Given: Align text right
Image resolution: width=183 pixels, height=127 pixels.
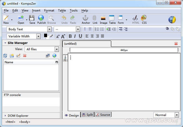Looking at the screenshot, I should coord(97,36).
